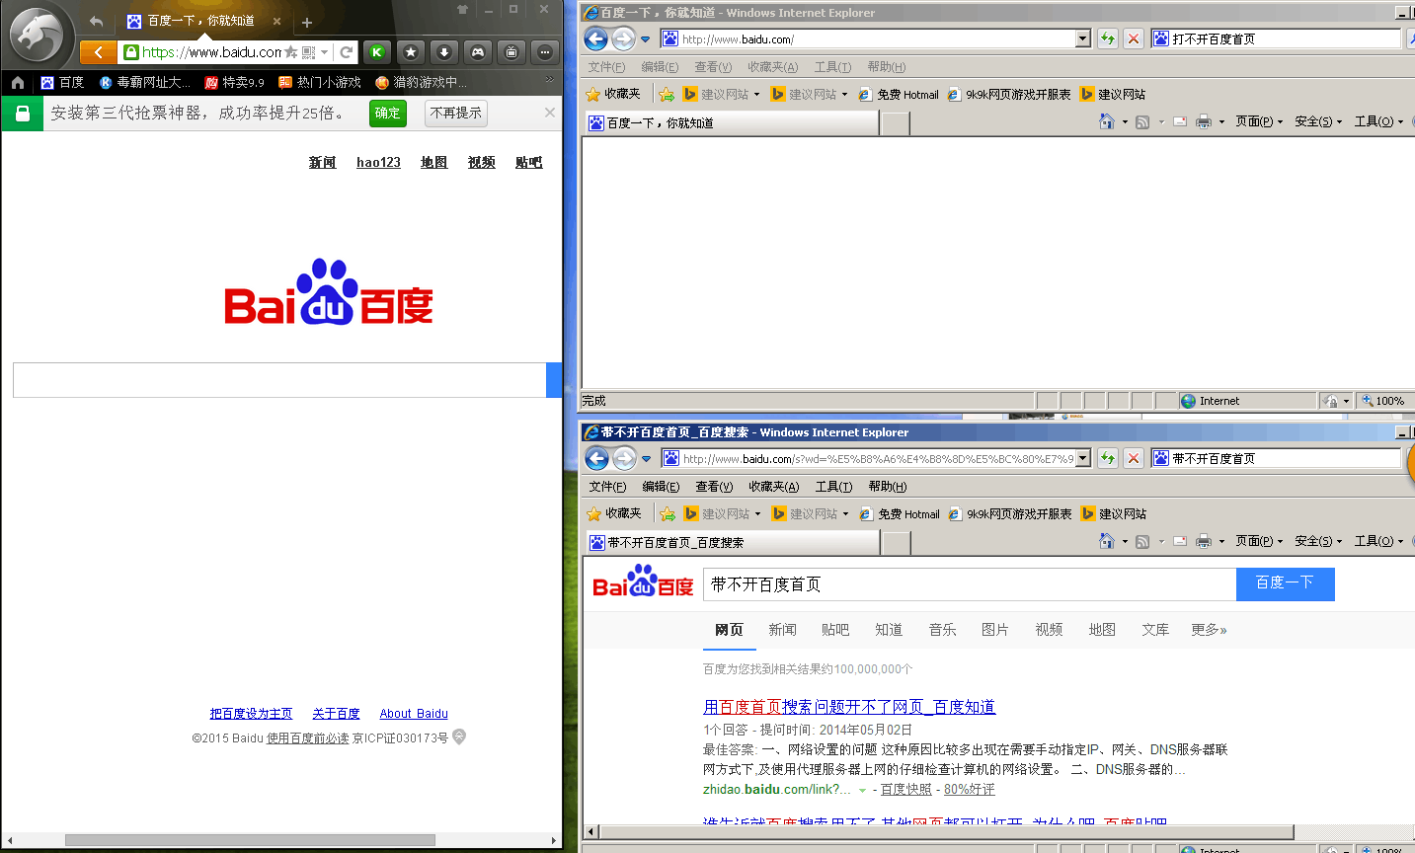Click the 打不开百度首页 IE search box
Image resolution: width=1415 pixels, height=853 pixels.
[x=1275, y=39]
